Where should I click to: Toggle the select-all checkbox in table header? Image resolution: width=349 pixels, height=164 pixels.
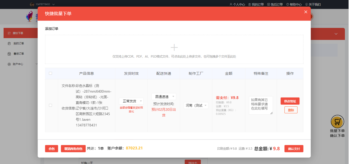(x=50, y=73)
